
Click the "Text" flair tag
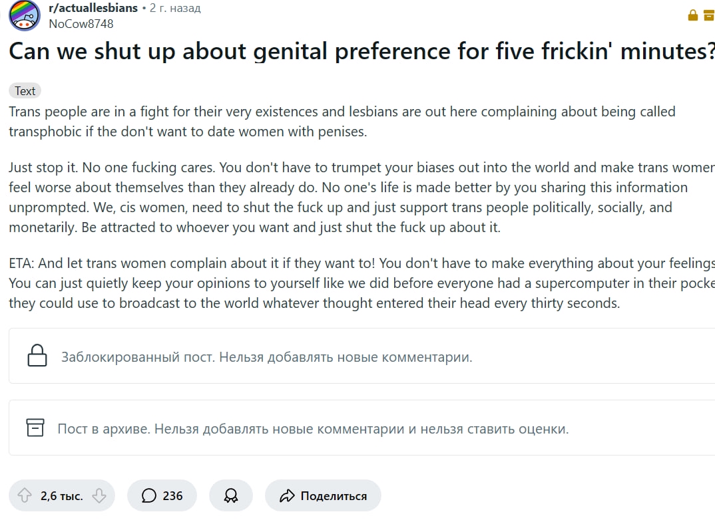pyautogui.click(x=25, y=91)
